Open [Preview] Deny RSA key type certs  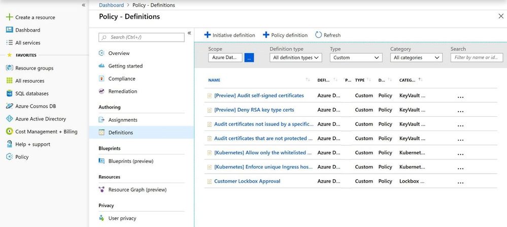pos(254,110)
